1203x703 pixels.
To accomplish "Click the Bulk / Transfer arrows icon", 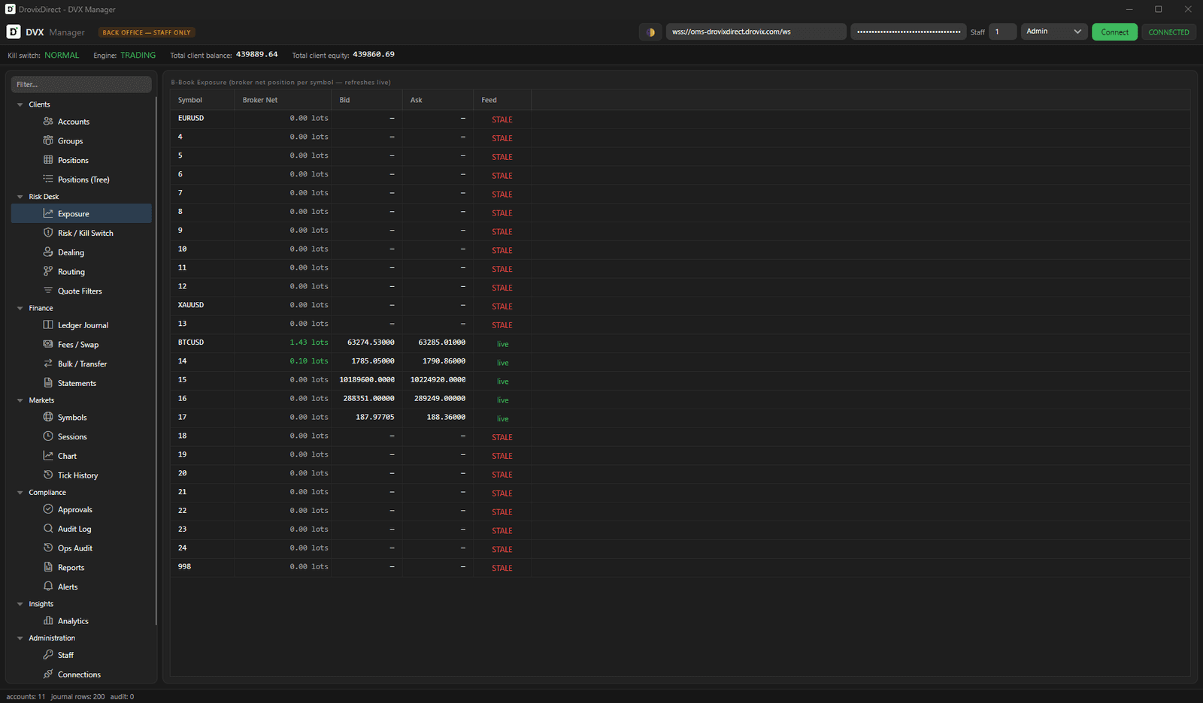I will [48, 364].
